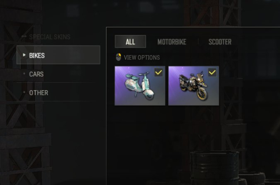Switch to the Motorbike tab
The height and width of the screenshot is (185, 280).
(x=172, y=42)
